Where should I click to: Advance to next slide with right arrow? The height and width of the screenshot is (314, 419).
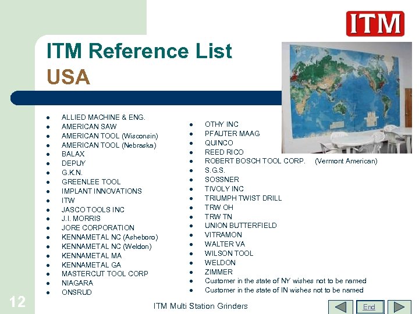tap(399, 307)
